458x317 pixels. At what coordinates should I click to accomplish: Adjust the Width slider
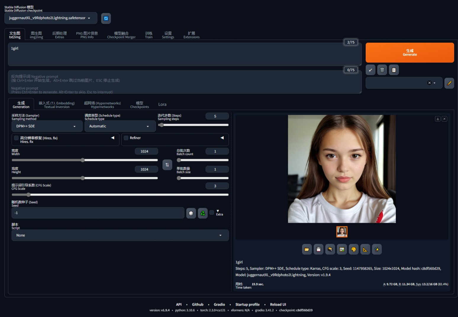pos(85,160)
